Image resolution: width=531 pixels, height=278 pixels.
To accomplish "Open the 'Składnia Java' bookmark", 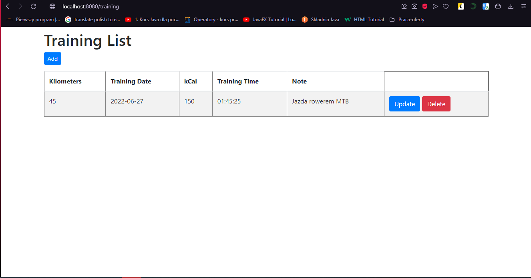I will (320, 19).
